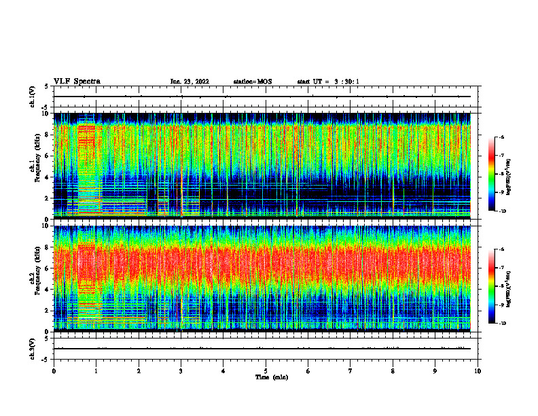Click the '10' tick on Time axis

point(478,371)
